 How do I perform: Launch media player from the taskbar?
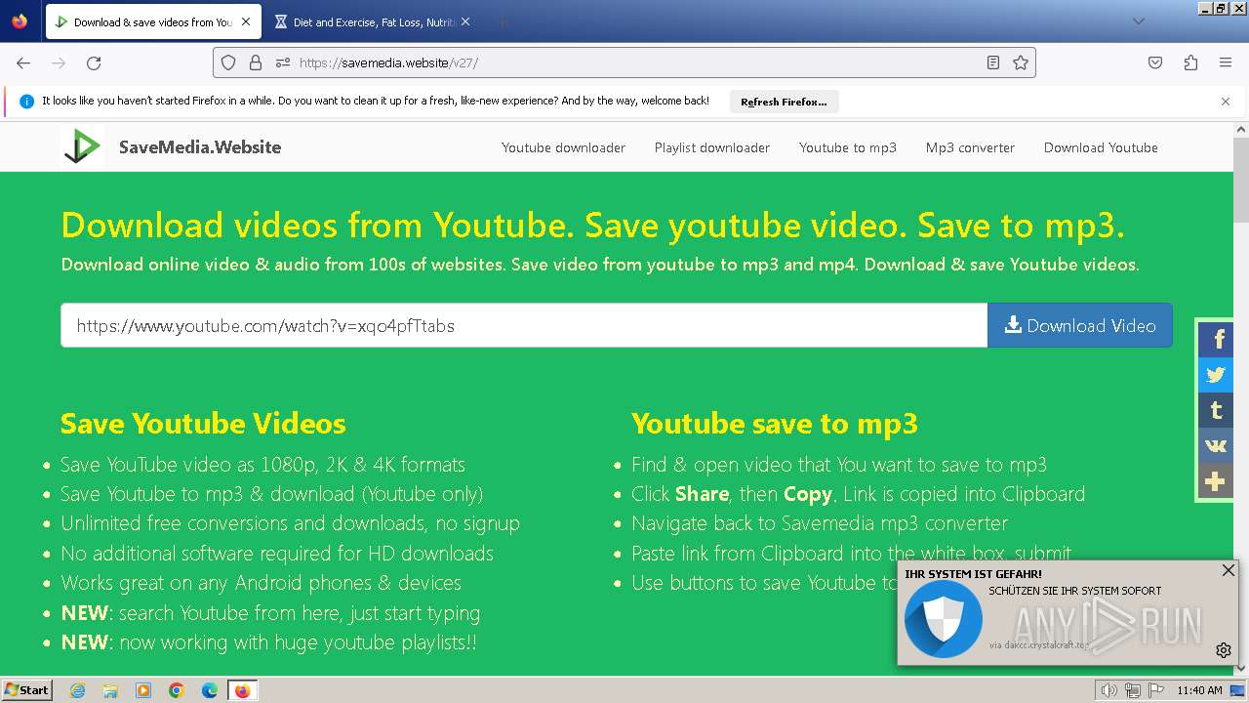tap(143, 690)
